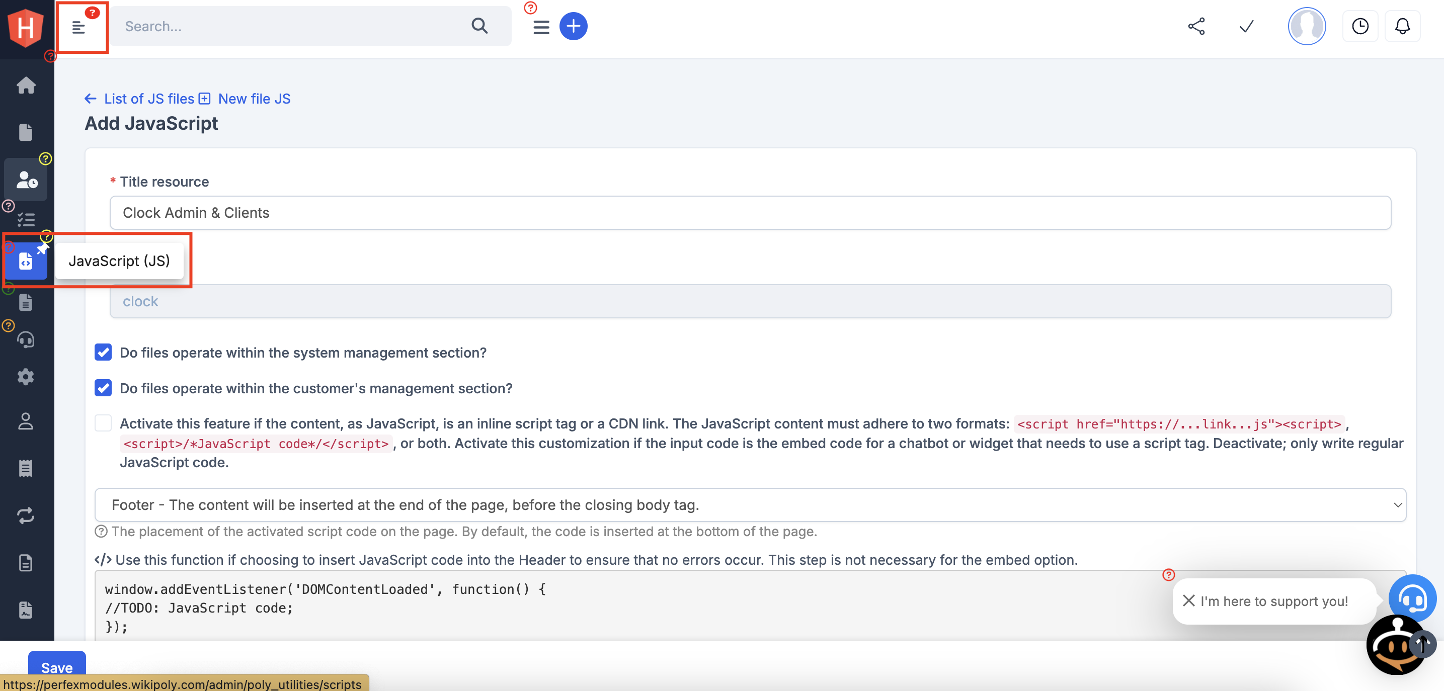
Task: Enable the inline script tag activation checkbox
Action: (103, 423)
